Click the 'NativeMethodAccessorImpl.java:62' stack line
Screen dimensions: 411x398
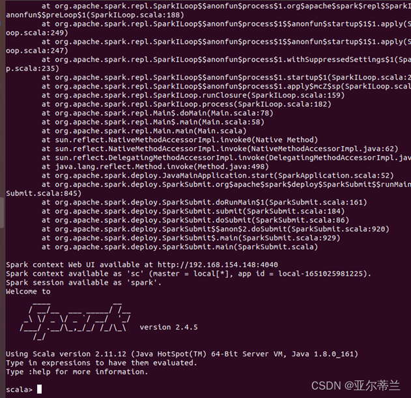tap(220, 149)
